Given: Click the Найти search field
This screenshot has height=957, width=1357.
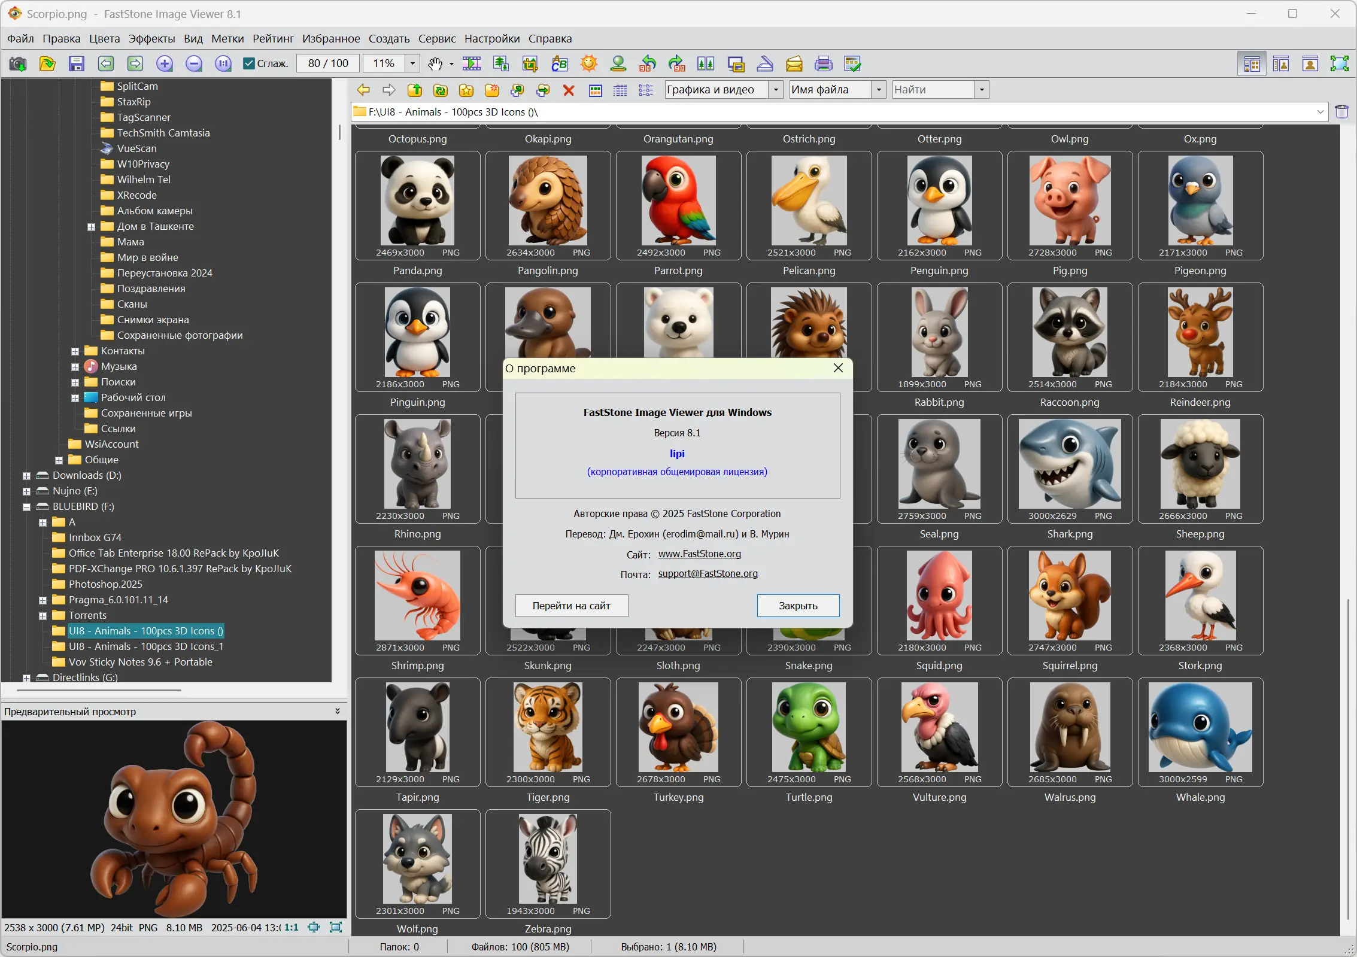Looking at the screenshot, I should coord(933,90).
